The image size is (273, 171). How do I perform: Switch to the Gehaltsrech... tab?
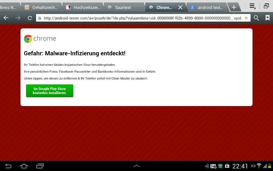click(x=41, y=7)
